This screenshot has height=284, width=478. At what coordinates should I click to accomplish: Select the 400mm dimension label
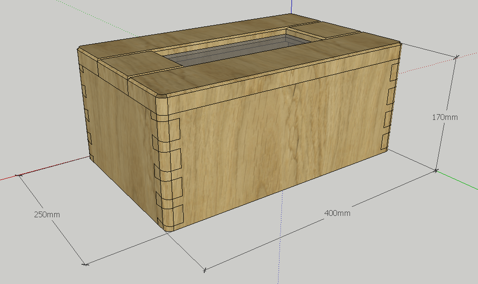337,213
